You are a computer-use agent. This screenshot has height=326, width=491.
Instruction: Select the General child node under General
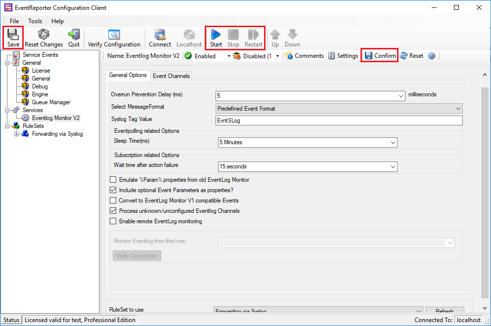point(41,79)
